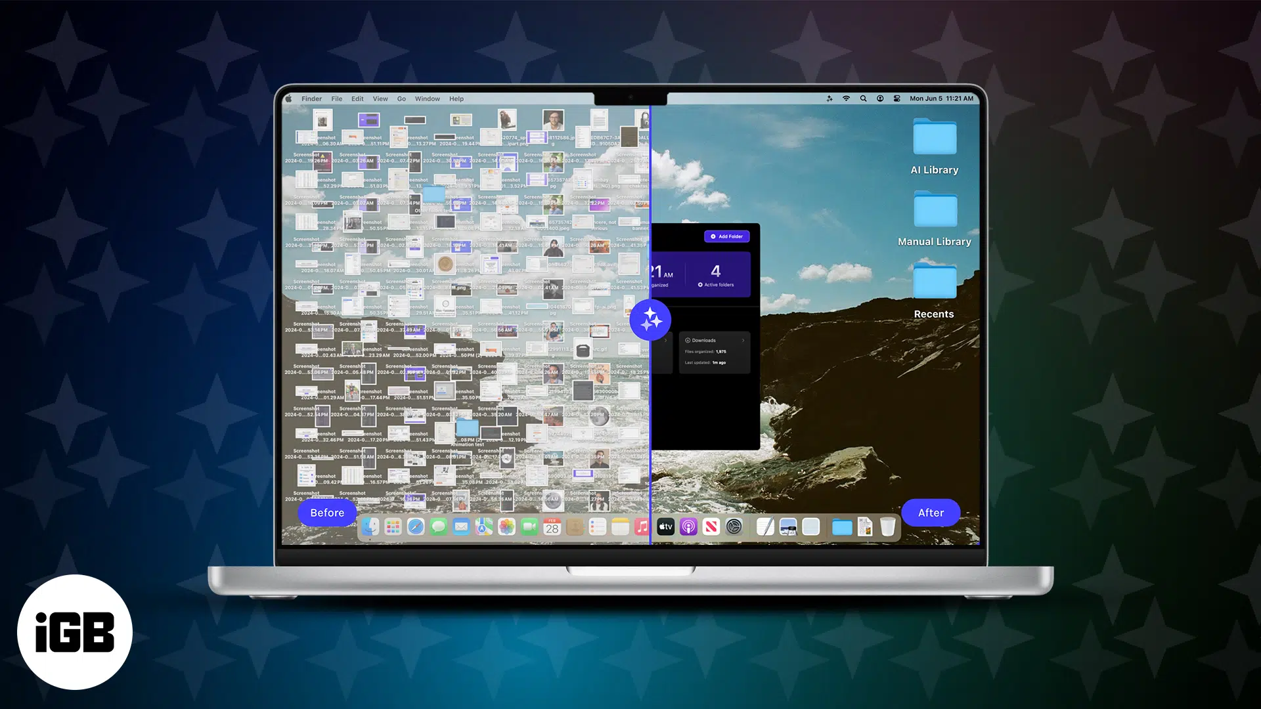Click the Apple menu logo

click(288, 99)
